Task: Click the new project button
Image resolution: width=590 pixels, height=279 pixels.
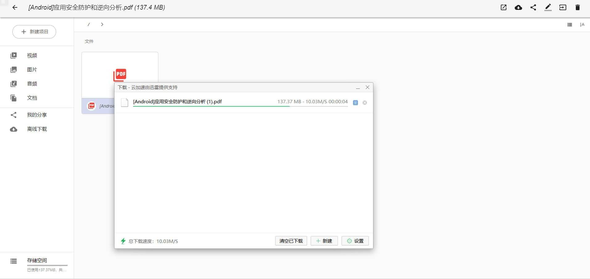Action: (34, 31)
